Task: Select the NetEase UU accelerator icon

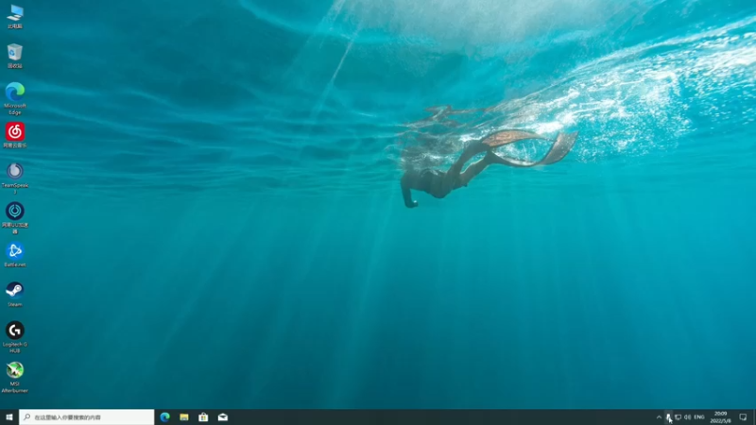Action: coord(15,218)
